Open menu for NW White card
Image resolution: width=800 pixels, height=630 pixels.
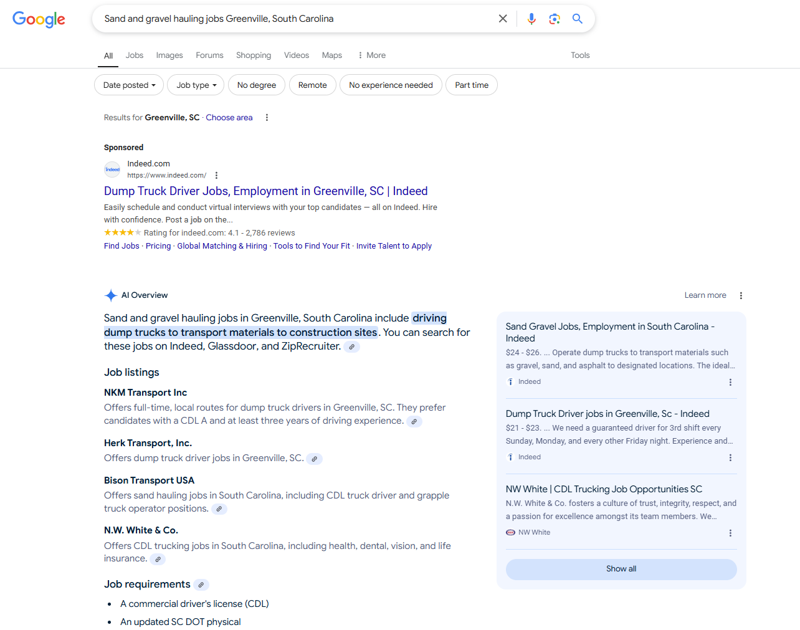pyautogui.click(x=730, y=533)
